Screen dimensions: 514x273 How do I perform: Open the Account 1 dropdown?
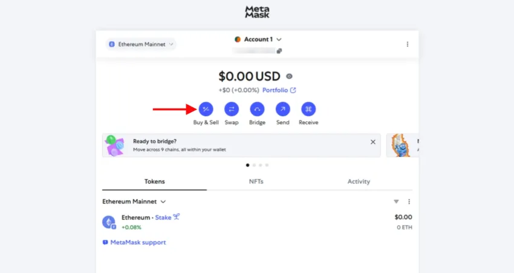click(x=258, y=39)
